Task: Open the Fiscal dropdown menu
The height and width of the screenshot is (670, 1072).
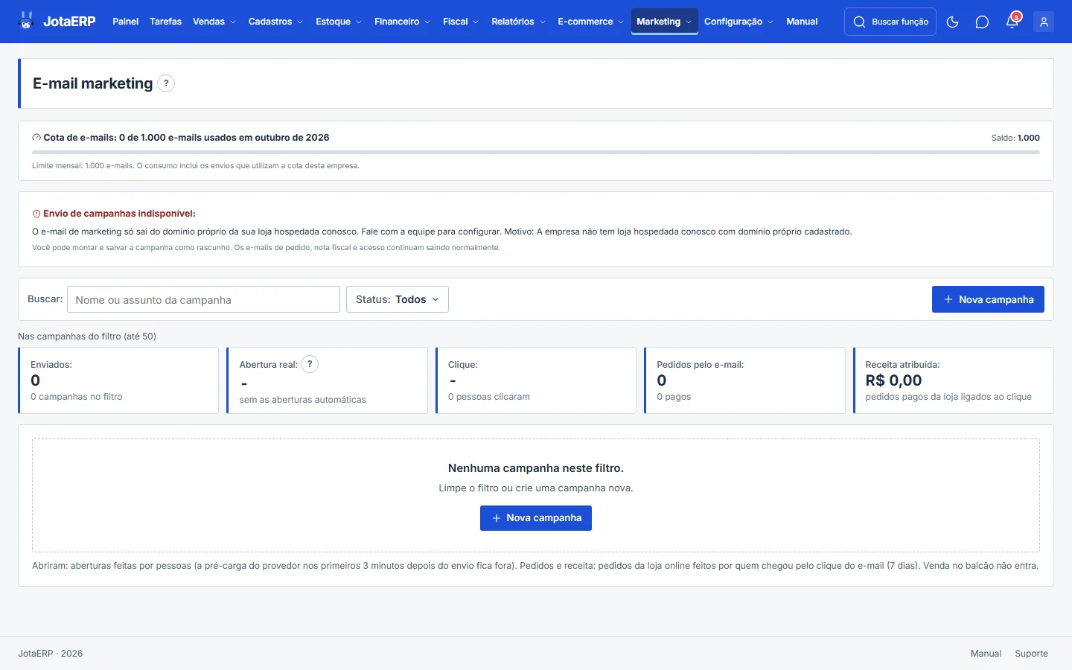Action: (x=460, y=22)
